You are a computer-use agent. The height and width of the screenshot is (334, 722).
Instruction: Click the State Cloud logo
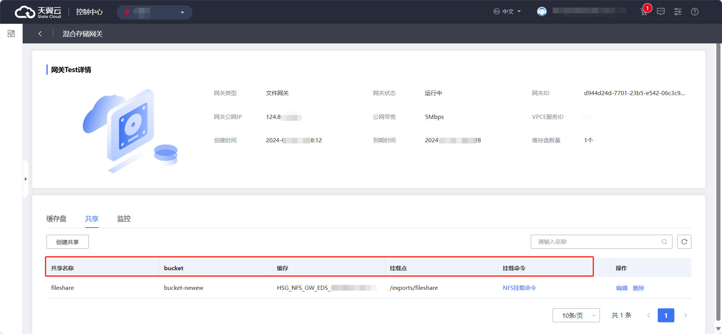[38, 12]
